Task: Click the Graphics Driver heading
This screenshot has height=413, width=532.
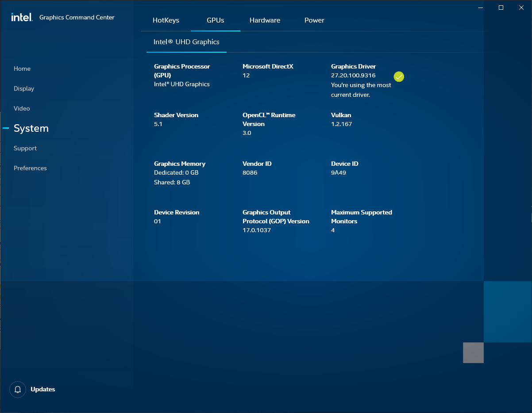Action: pyautogui.click(x=353, y=66)
